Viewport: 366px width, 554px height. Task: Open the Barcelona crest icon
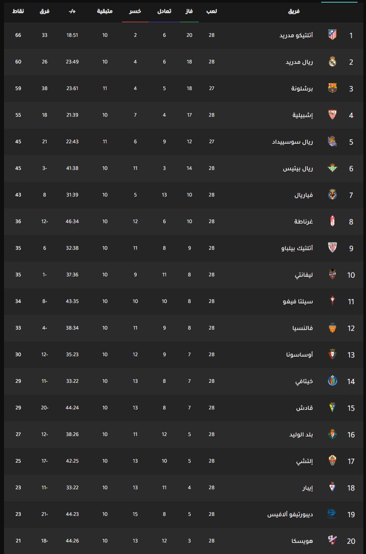[332, 88]
